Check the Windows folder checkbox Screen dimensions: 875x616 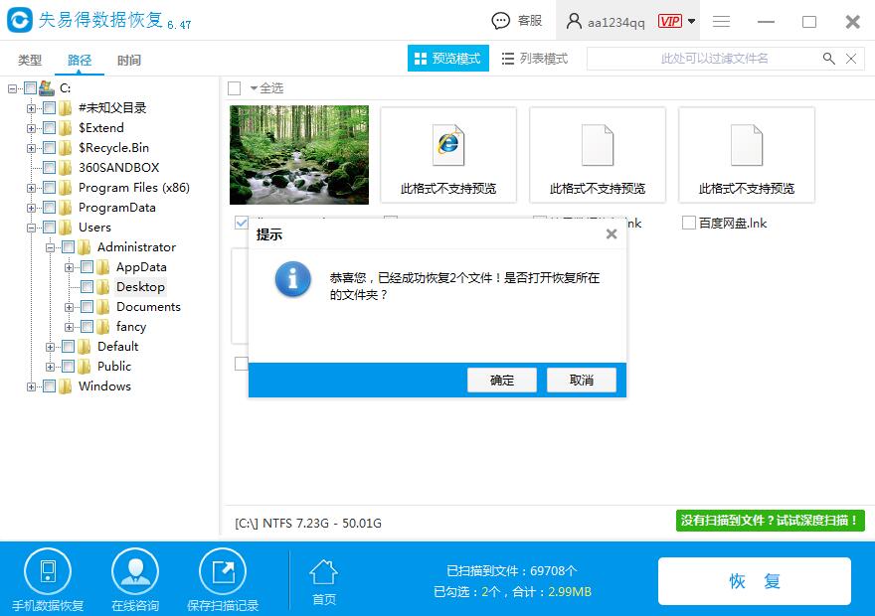coord(49,386)
